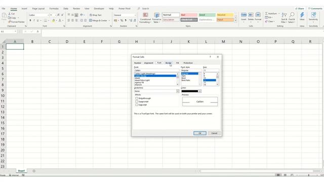Select the Sheet1 tab
Viewport: 324px width, 182px height.
[x=21, y=171]
